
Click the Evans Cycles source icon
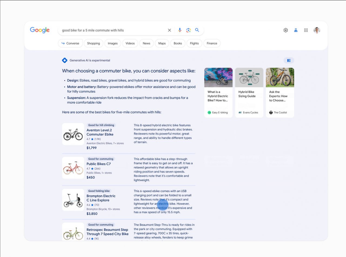(x=240, y=113)
